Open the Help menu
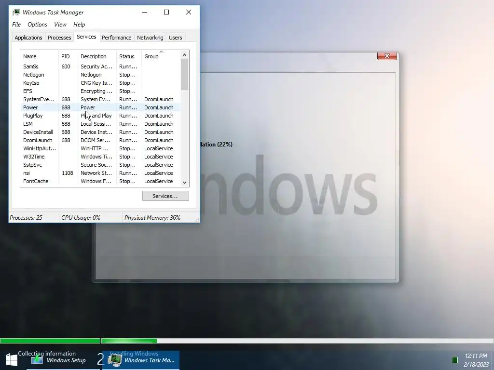Image resolution: width=494 pixels, height=370 pixels. pyautogui.click(x=79, y=25)
